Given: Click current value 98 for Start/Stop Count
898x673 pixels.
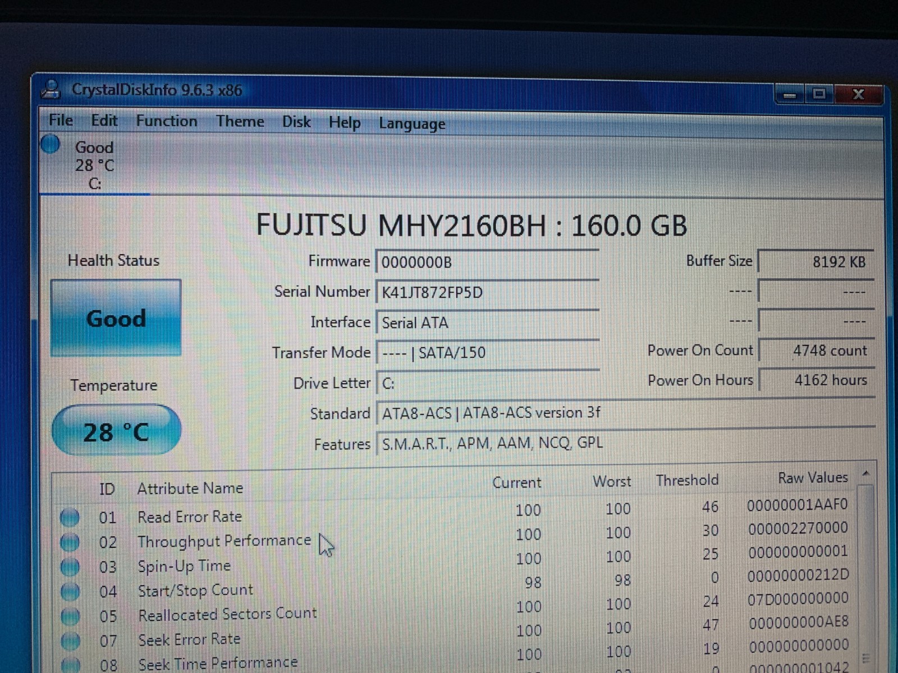Looking at the screenshot, I should tap(533, 583).
